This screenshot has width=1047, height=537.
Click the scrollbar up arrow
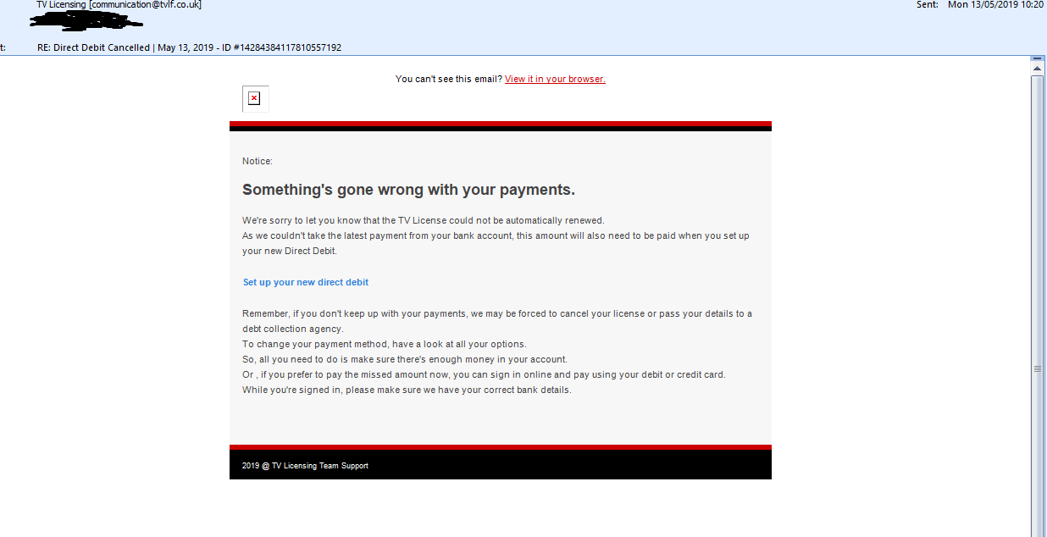coord(1037,69)
